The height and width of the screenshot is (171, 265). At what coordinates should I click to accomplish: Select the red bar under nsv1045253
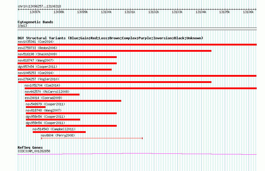click(137, 76)
